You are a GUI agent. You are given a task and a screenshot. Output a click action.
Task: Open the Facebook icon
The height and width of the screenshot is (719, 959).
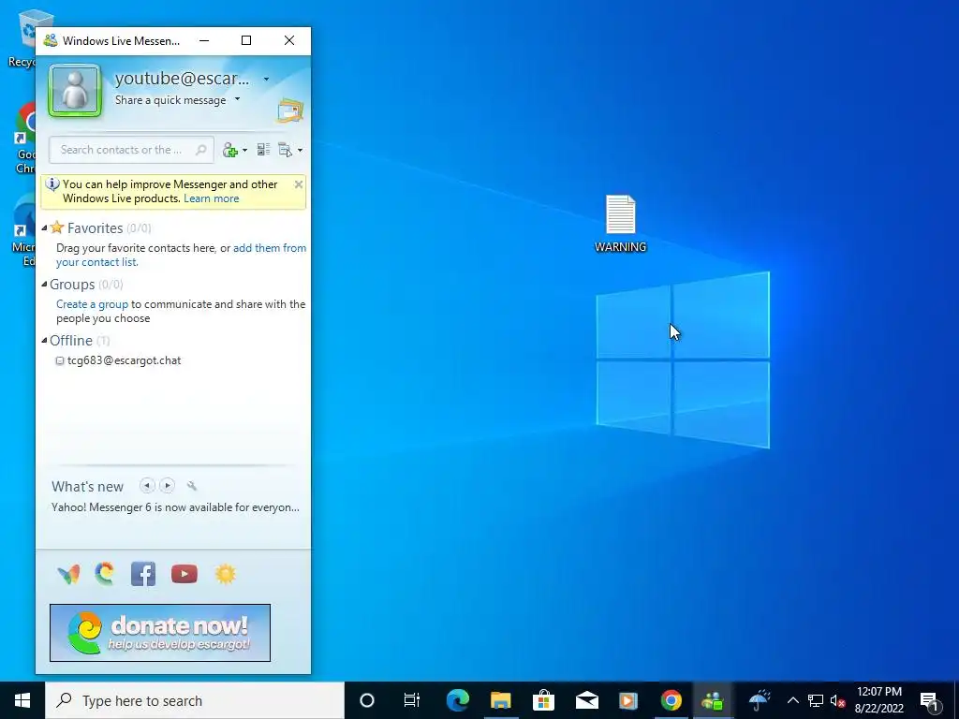click(143, 574)
